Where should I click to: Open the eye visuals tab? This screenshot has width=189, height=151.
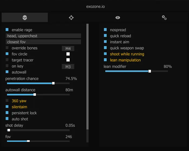(118, 18)
